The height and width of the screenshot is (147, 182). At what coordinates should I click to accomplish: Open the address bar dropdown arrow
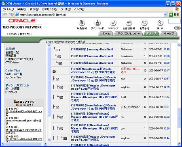coord(165,15)
